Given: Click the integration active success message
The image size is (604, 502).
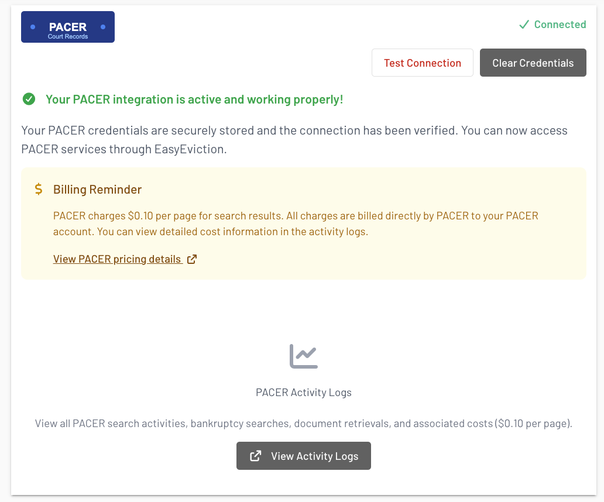Looking at the screenshot, I should [194, 99].
